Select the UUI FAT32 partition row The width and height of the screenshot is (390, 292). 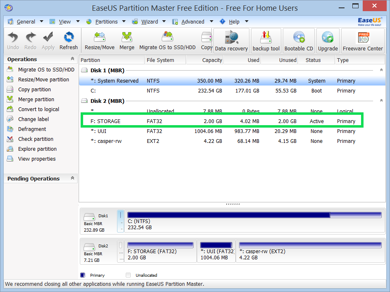coord(232,131)
